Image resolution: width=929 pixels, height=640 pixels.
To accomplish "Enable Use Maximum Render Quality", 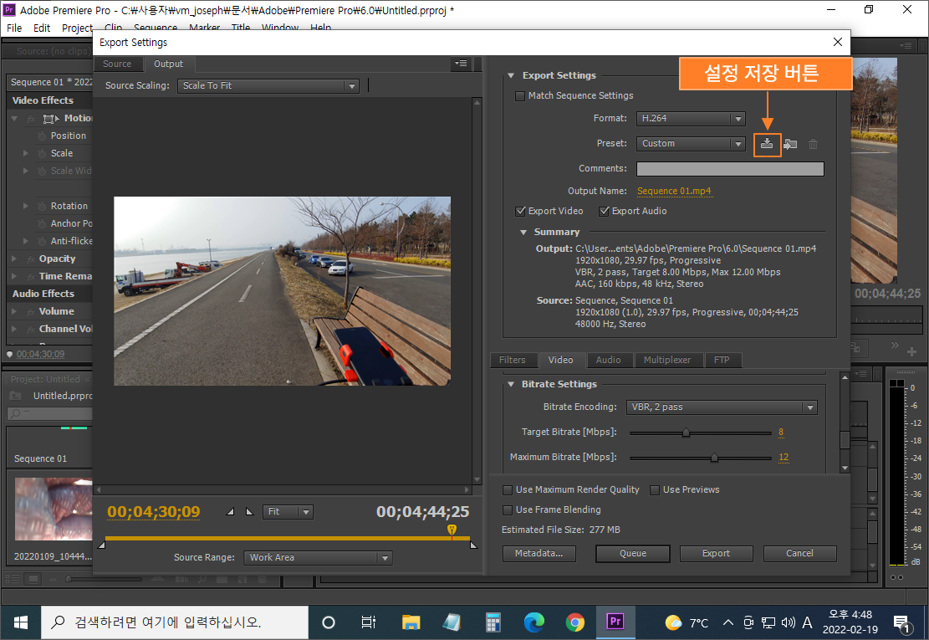I will [508, 490].
